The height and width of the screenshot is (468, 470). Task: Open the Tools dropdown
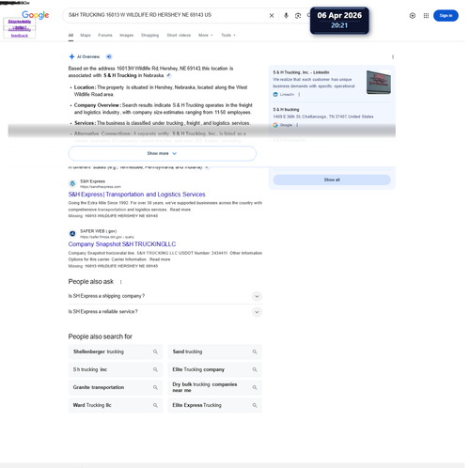[x=228, y=35]
